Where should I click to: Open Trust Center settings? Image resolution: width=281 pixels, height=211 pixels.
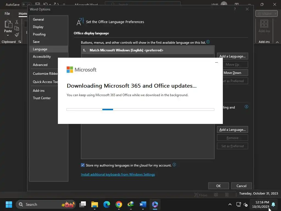pyautogui.click(x=44, y=98)
